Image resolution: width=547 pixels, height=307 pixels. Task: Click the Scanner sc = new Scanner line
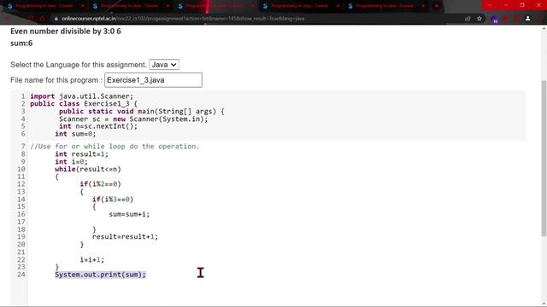pos(133,119)
